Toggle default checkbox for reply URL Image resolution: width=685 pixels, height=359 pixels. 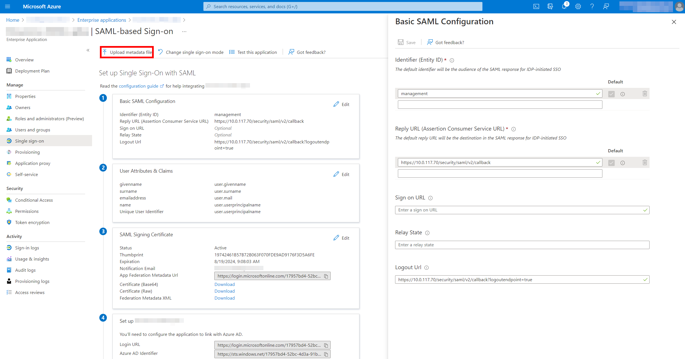click(x=611, y=163)
